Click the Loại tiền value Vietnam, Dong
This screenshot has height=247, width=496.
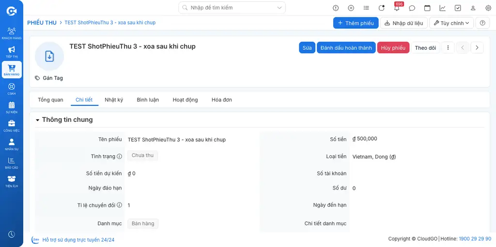[374, 157]
